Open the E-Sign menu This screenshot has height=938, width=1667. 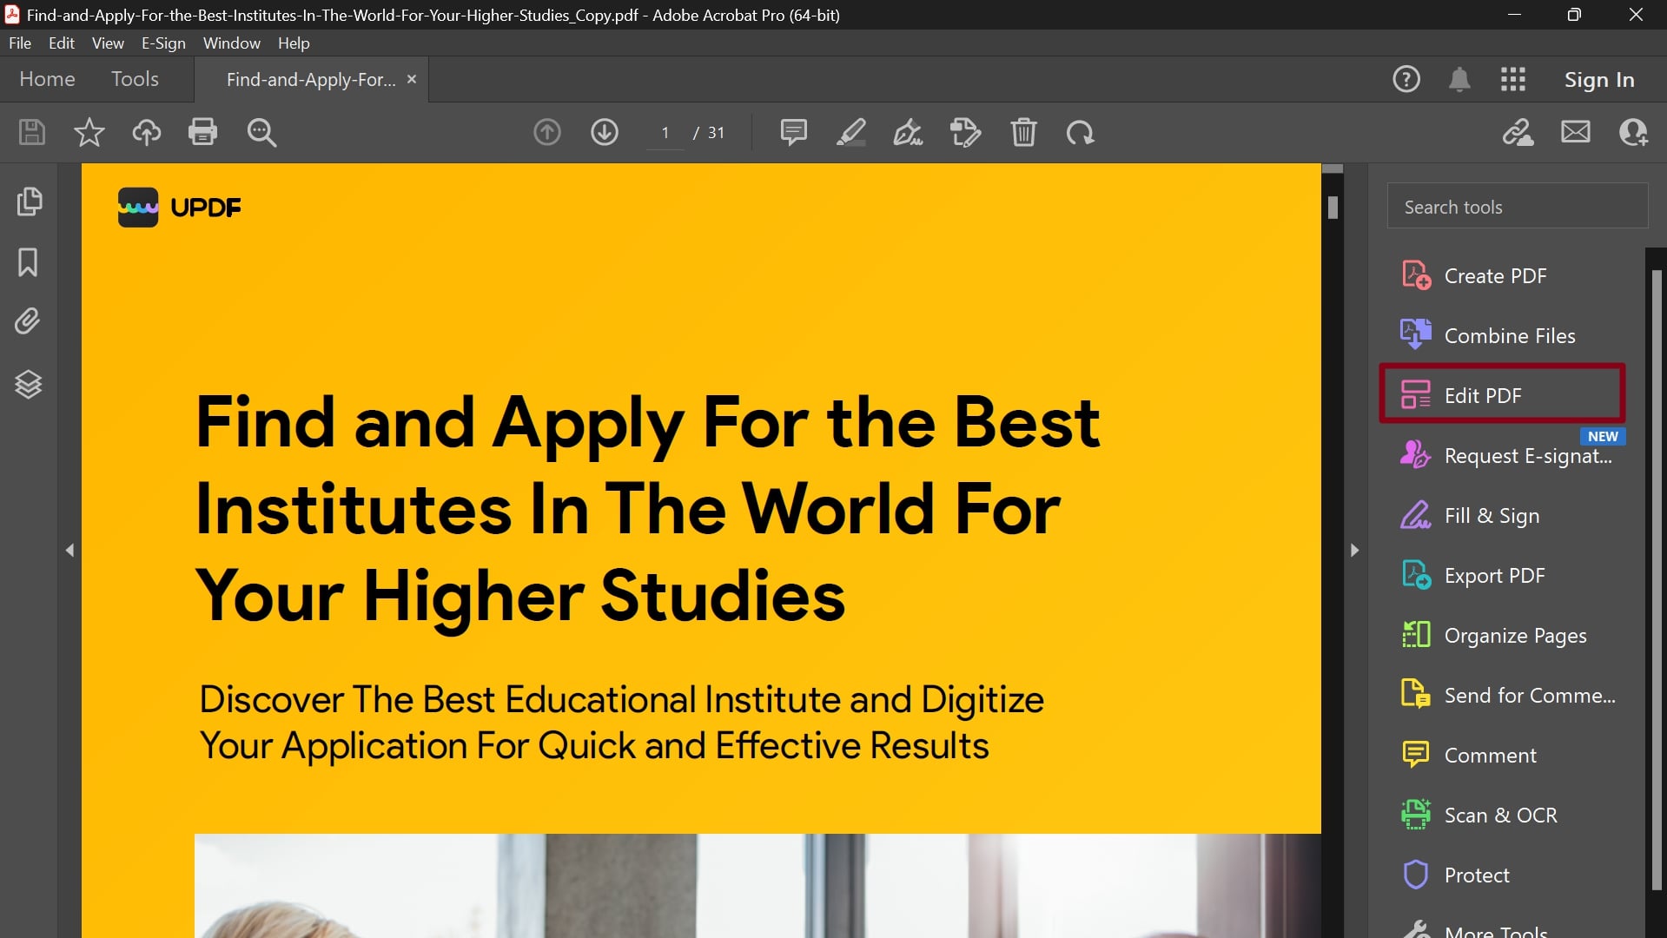(x=162, y=43)
